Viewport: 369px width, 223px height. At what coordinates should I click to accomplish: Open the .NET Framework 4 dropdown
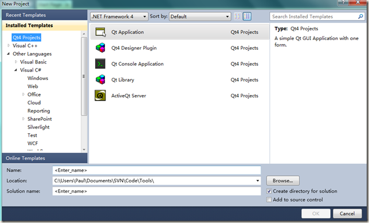click(x=119, y=17)
